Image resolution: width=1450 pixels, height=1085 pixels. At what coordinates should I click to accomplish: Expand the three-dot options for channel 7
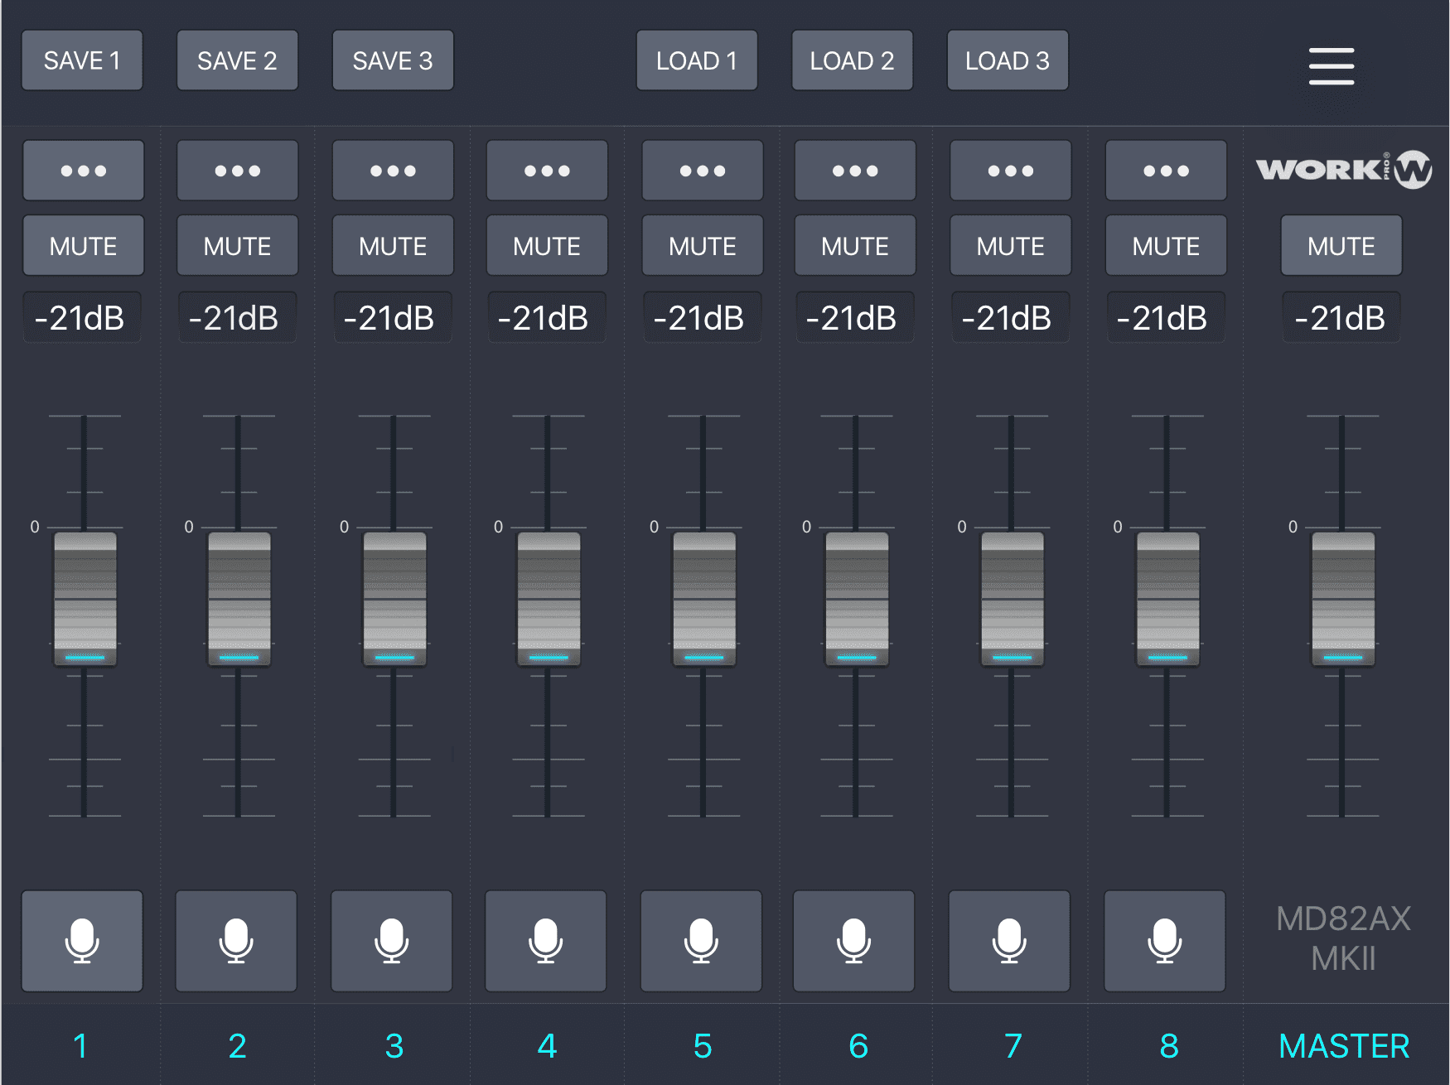pos(1010,171)
